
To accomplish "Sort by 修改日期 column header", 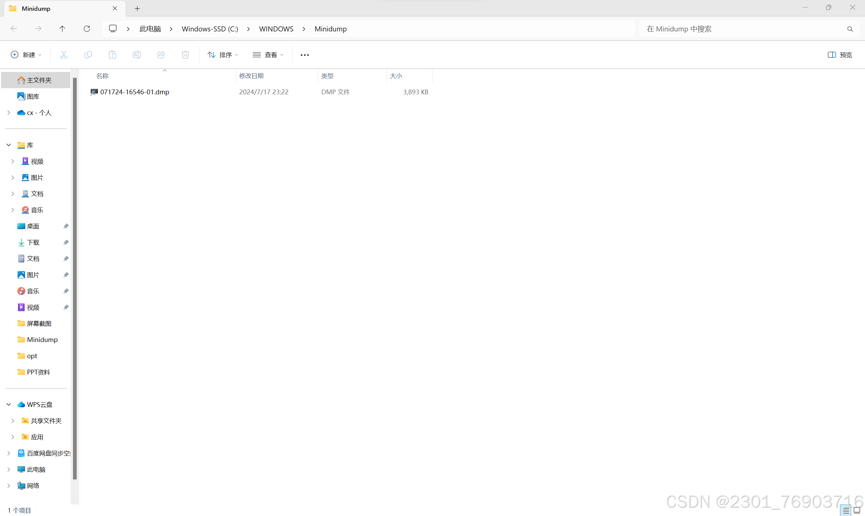I will (251, 76).
